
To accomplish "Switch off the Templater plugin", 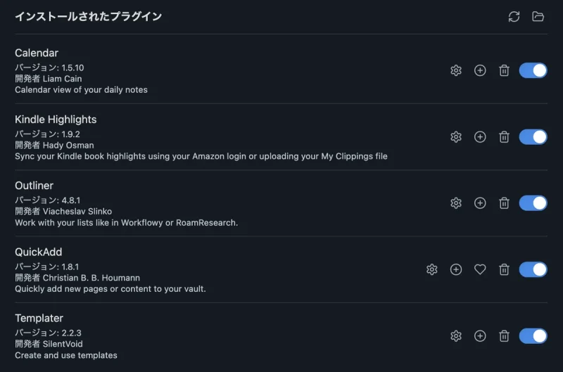I will pyautogui.click(x=533, y=335).
